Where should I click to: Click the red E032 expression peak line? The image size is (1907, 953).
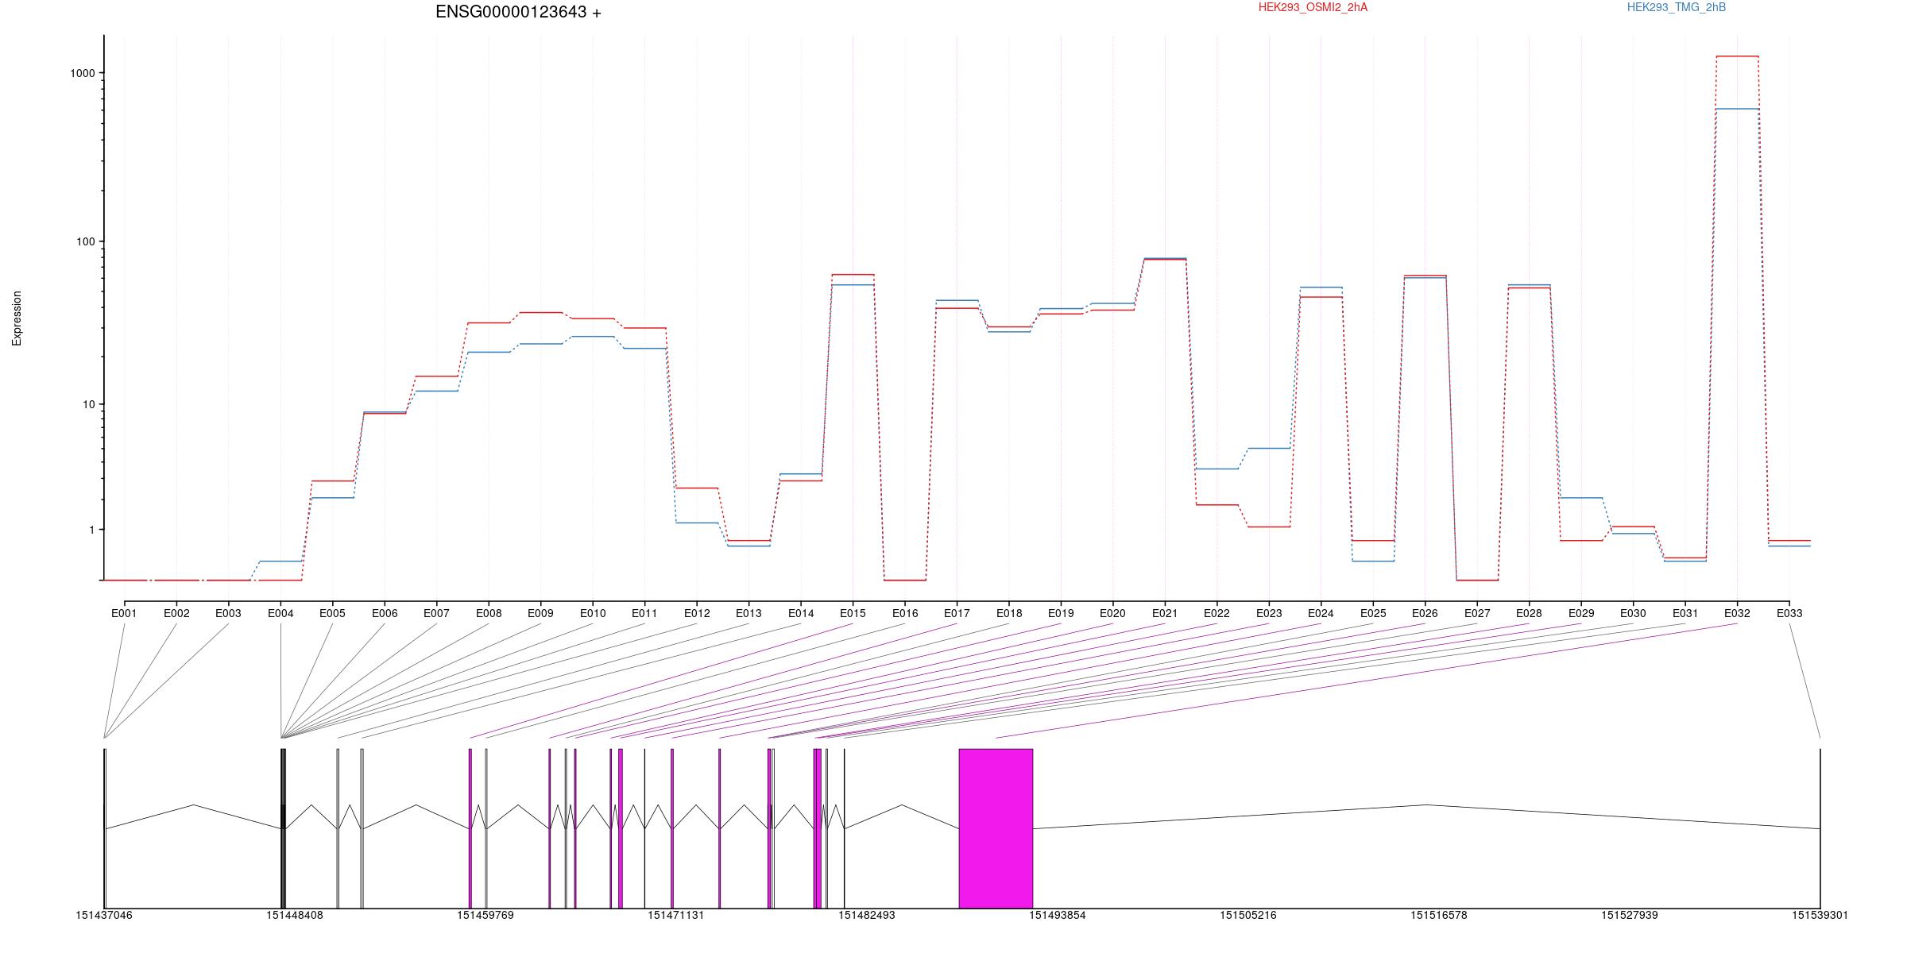pyautogui.click(x=1737, y=56)
